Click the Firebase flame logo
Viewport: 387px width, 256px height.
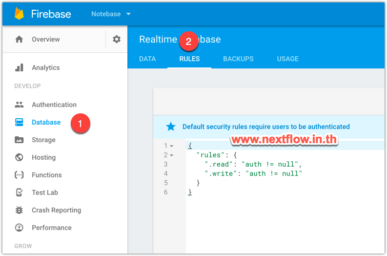point(19,13)
